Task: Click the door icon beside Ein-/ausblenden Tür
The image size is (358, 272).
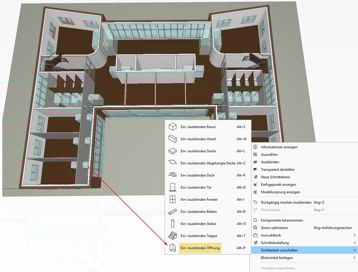Action: coord(172,187)
